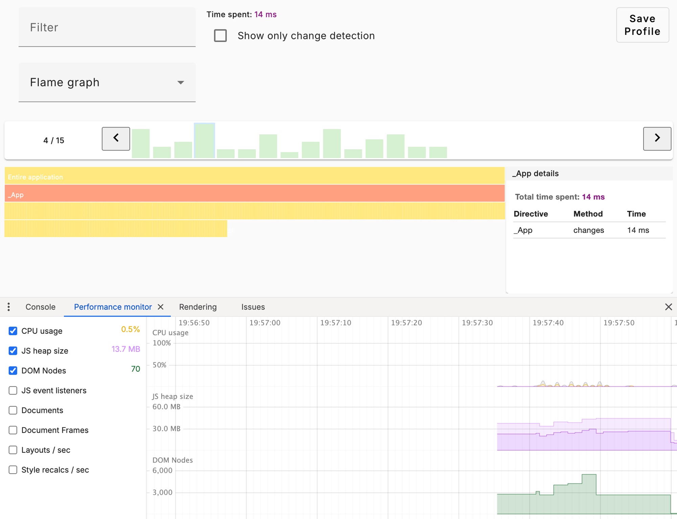Open the DevTools three-dot menu
This screenshot has width=677, height=519.
pyautogui.click(x=8, y=307)
